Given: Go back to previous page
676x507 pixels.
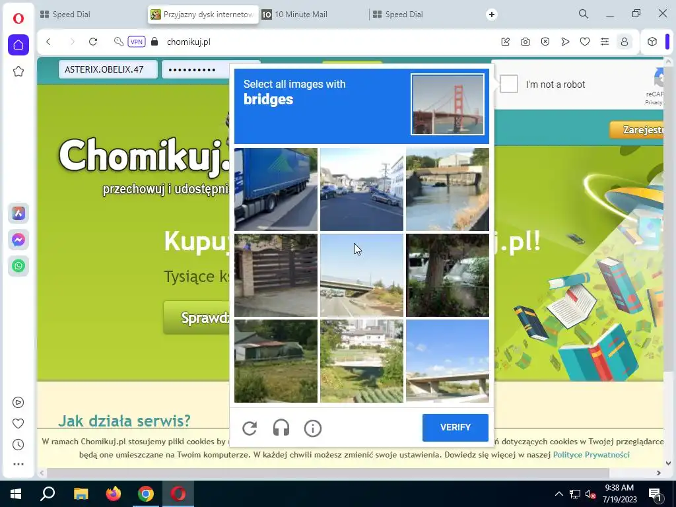Looking at the screenshot, I should point(48,42).
